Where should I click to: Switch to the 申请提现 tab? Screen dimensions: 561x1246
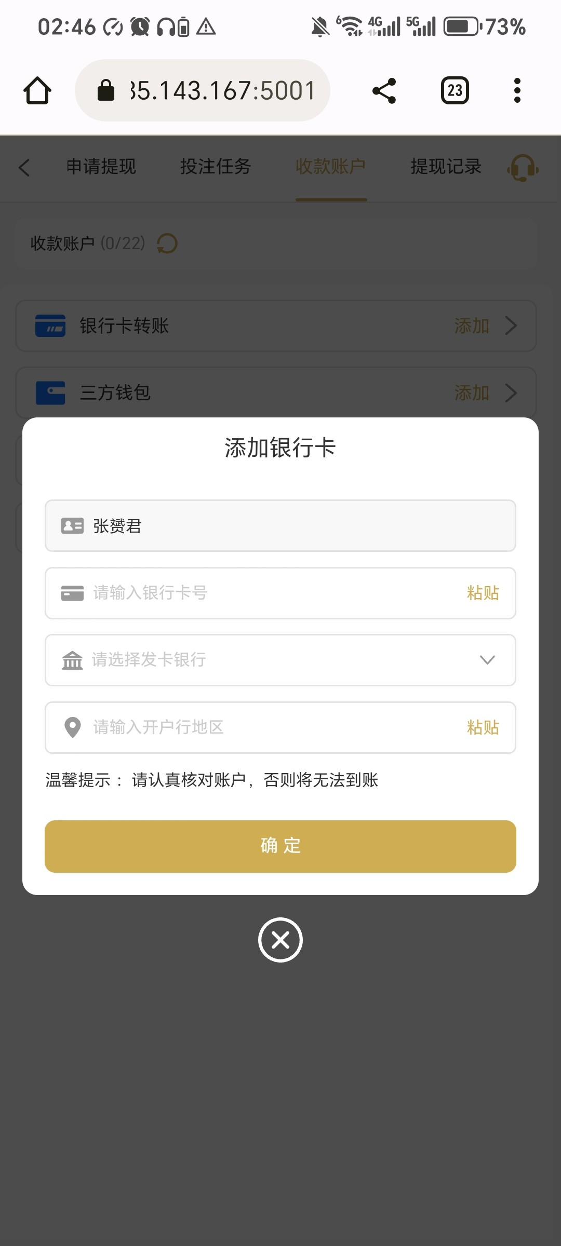(x=101, y=167)
